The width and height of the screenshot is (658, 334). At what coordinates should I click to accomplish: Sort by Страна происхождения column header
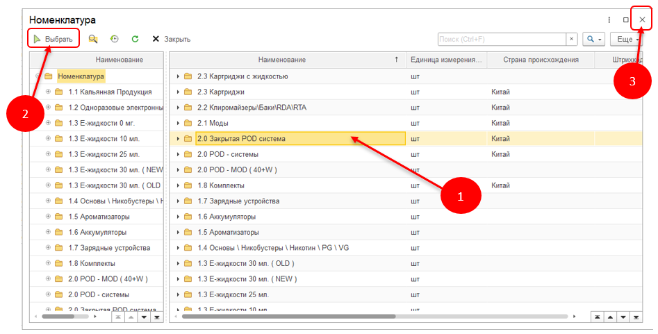541,60
